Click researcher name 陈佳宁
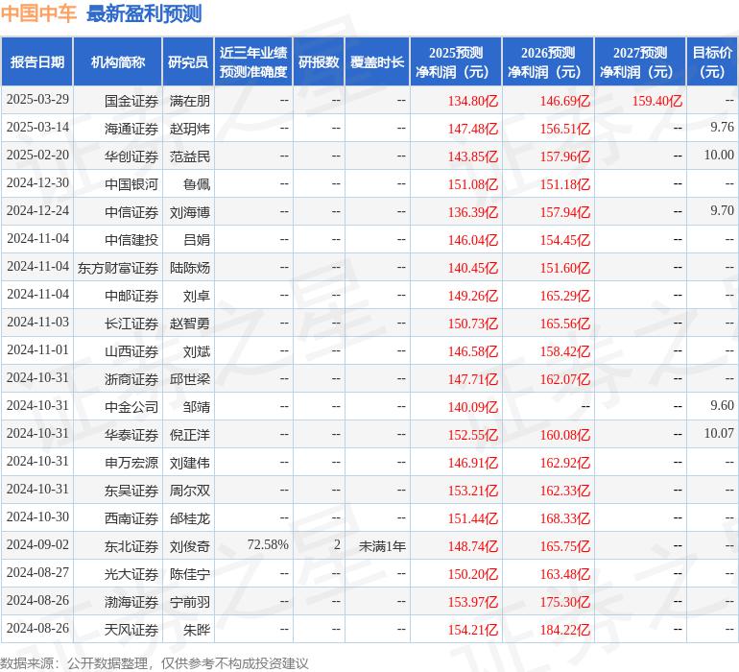This screenshot has height=672, width=739. (x=190, y=574)
